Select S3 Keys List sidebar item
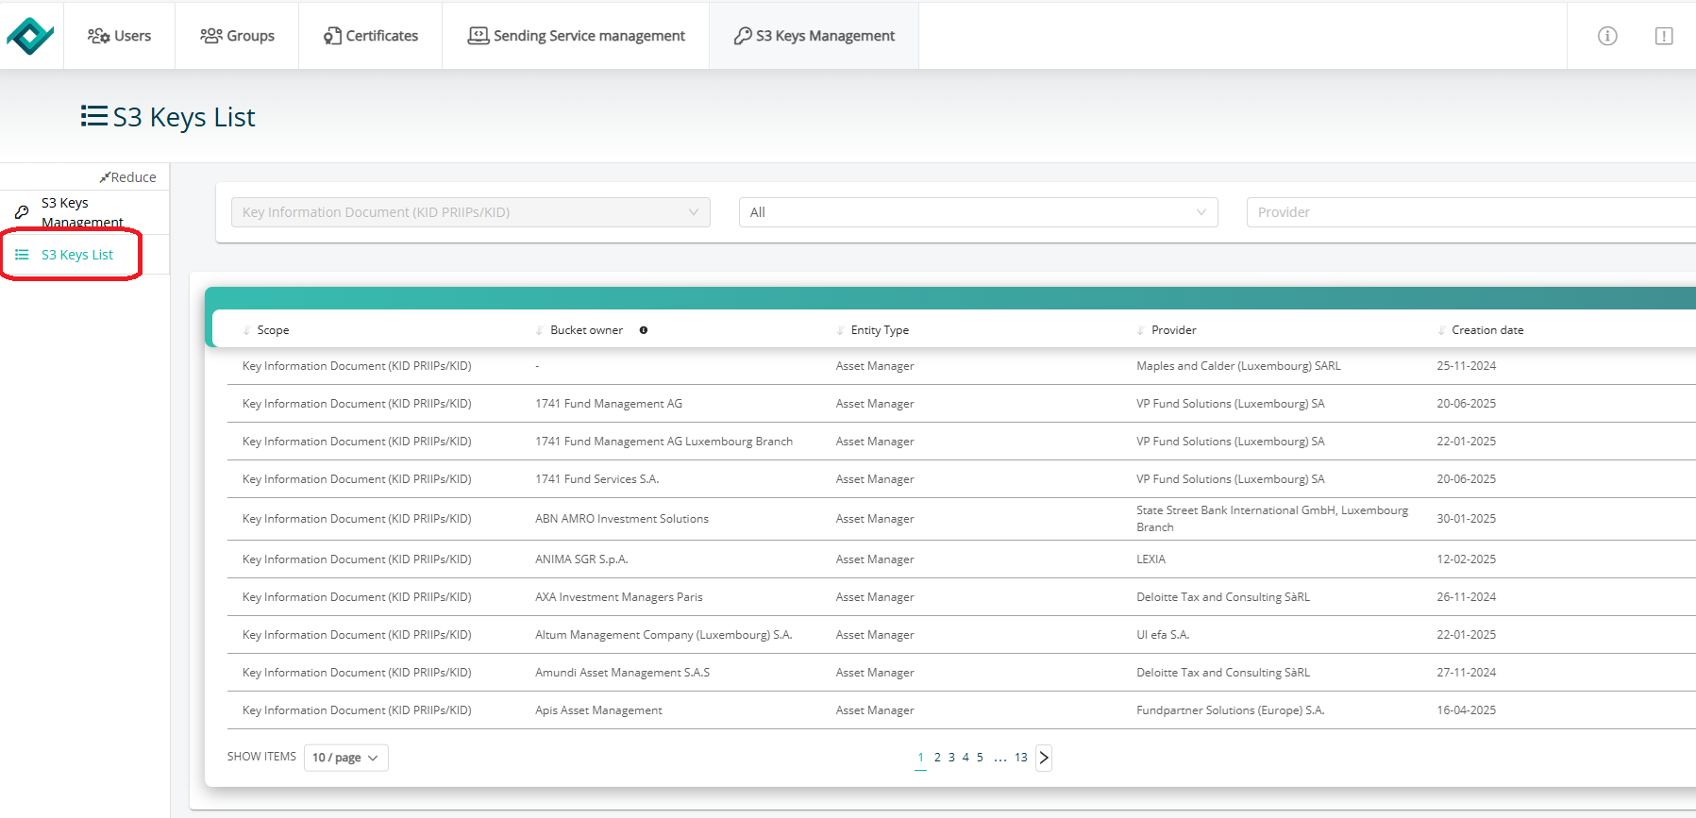Image resolution: width=1696 pixels, height=818 pixels. click(x=76, y=255)
